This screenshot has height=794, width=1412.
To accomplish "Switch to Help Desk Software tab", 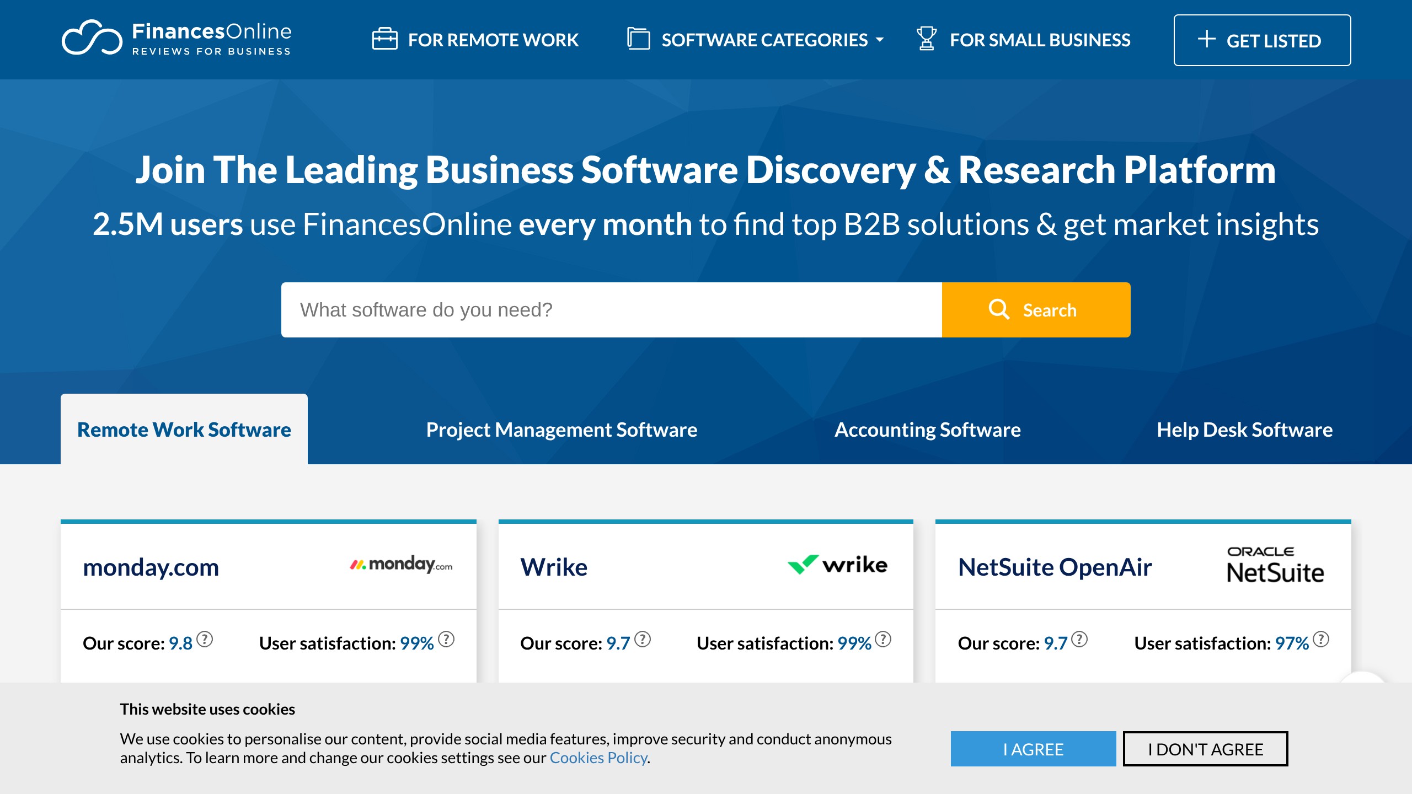I will click(x=1245, y=430).
